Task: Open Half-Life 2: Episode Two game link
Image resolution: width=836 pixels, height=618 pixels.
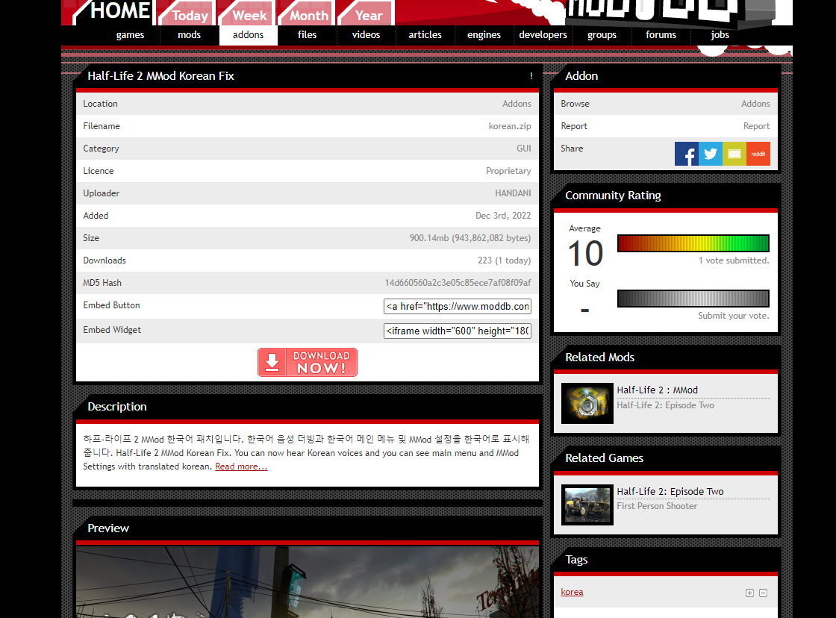Action: pyautogui.click(x=670, y=491)
